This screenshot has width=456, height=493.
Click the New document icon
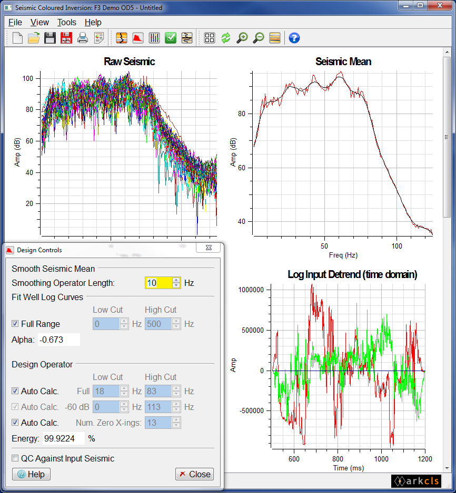click(17, 38)
